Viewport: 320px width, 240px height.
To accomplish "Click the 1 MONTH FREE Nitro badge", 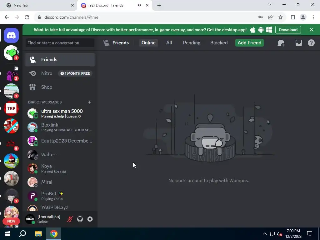I will [x=75, y=73].
